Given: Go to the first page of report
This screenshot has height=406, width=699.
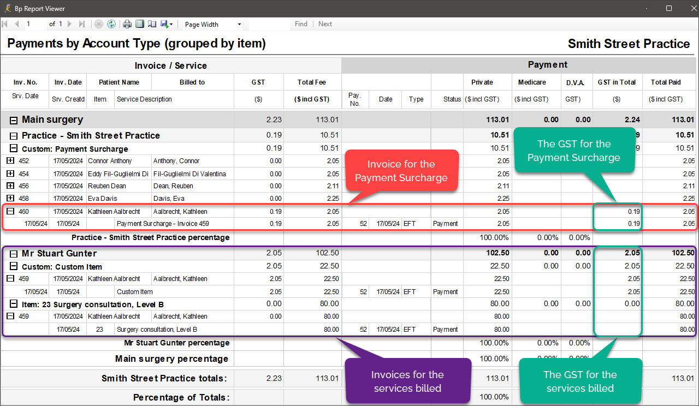Looking at the screenshot, I should pyautogui.click(x=5, y=24).
